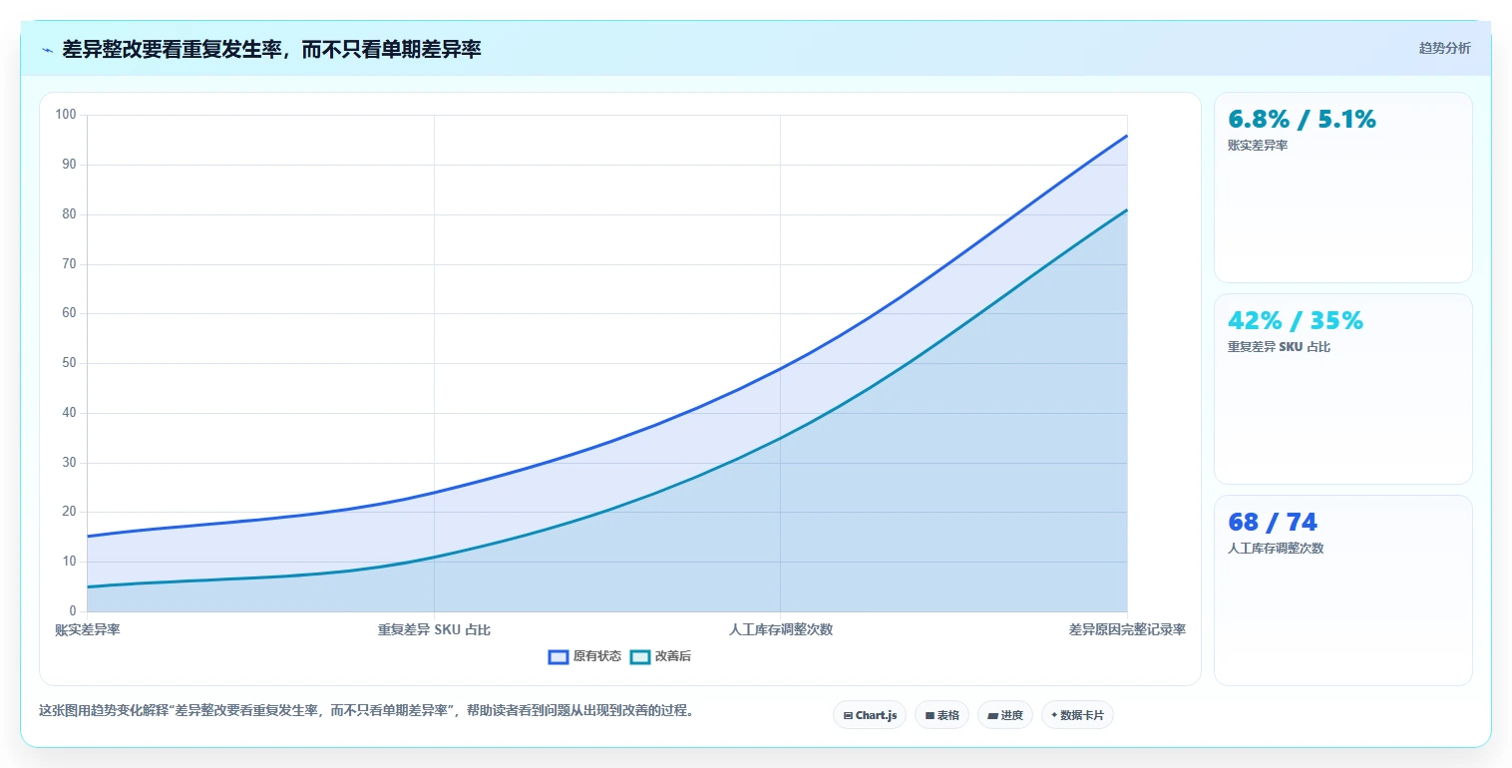Screen dimensions: 1512x768
Task: Click the chart title 差异整改要看重复发生率
Action: (x=271, y=49)
